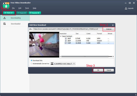The width and height of the screenshot is (137, 96).
Task: Click the Downloaded list icon in the sidebar
Action: pos(5,24)
